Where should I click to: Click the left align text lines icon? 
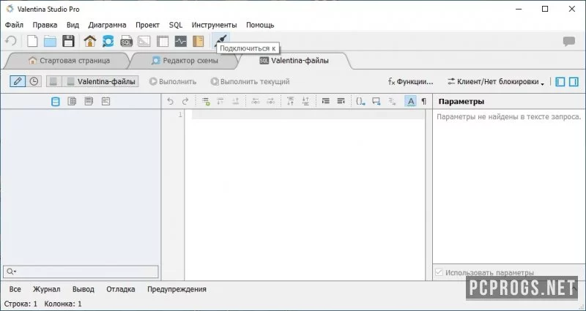pyautogui.click(x=326, y=101)
